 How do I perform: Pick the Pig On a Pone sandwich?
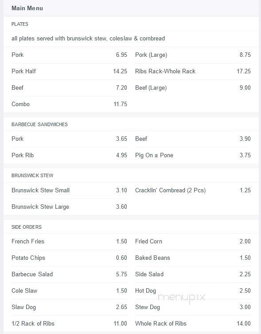[193, 155]
